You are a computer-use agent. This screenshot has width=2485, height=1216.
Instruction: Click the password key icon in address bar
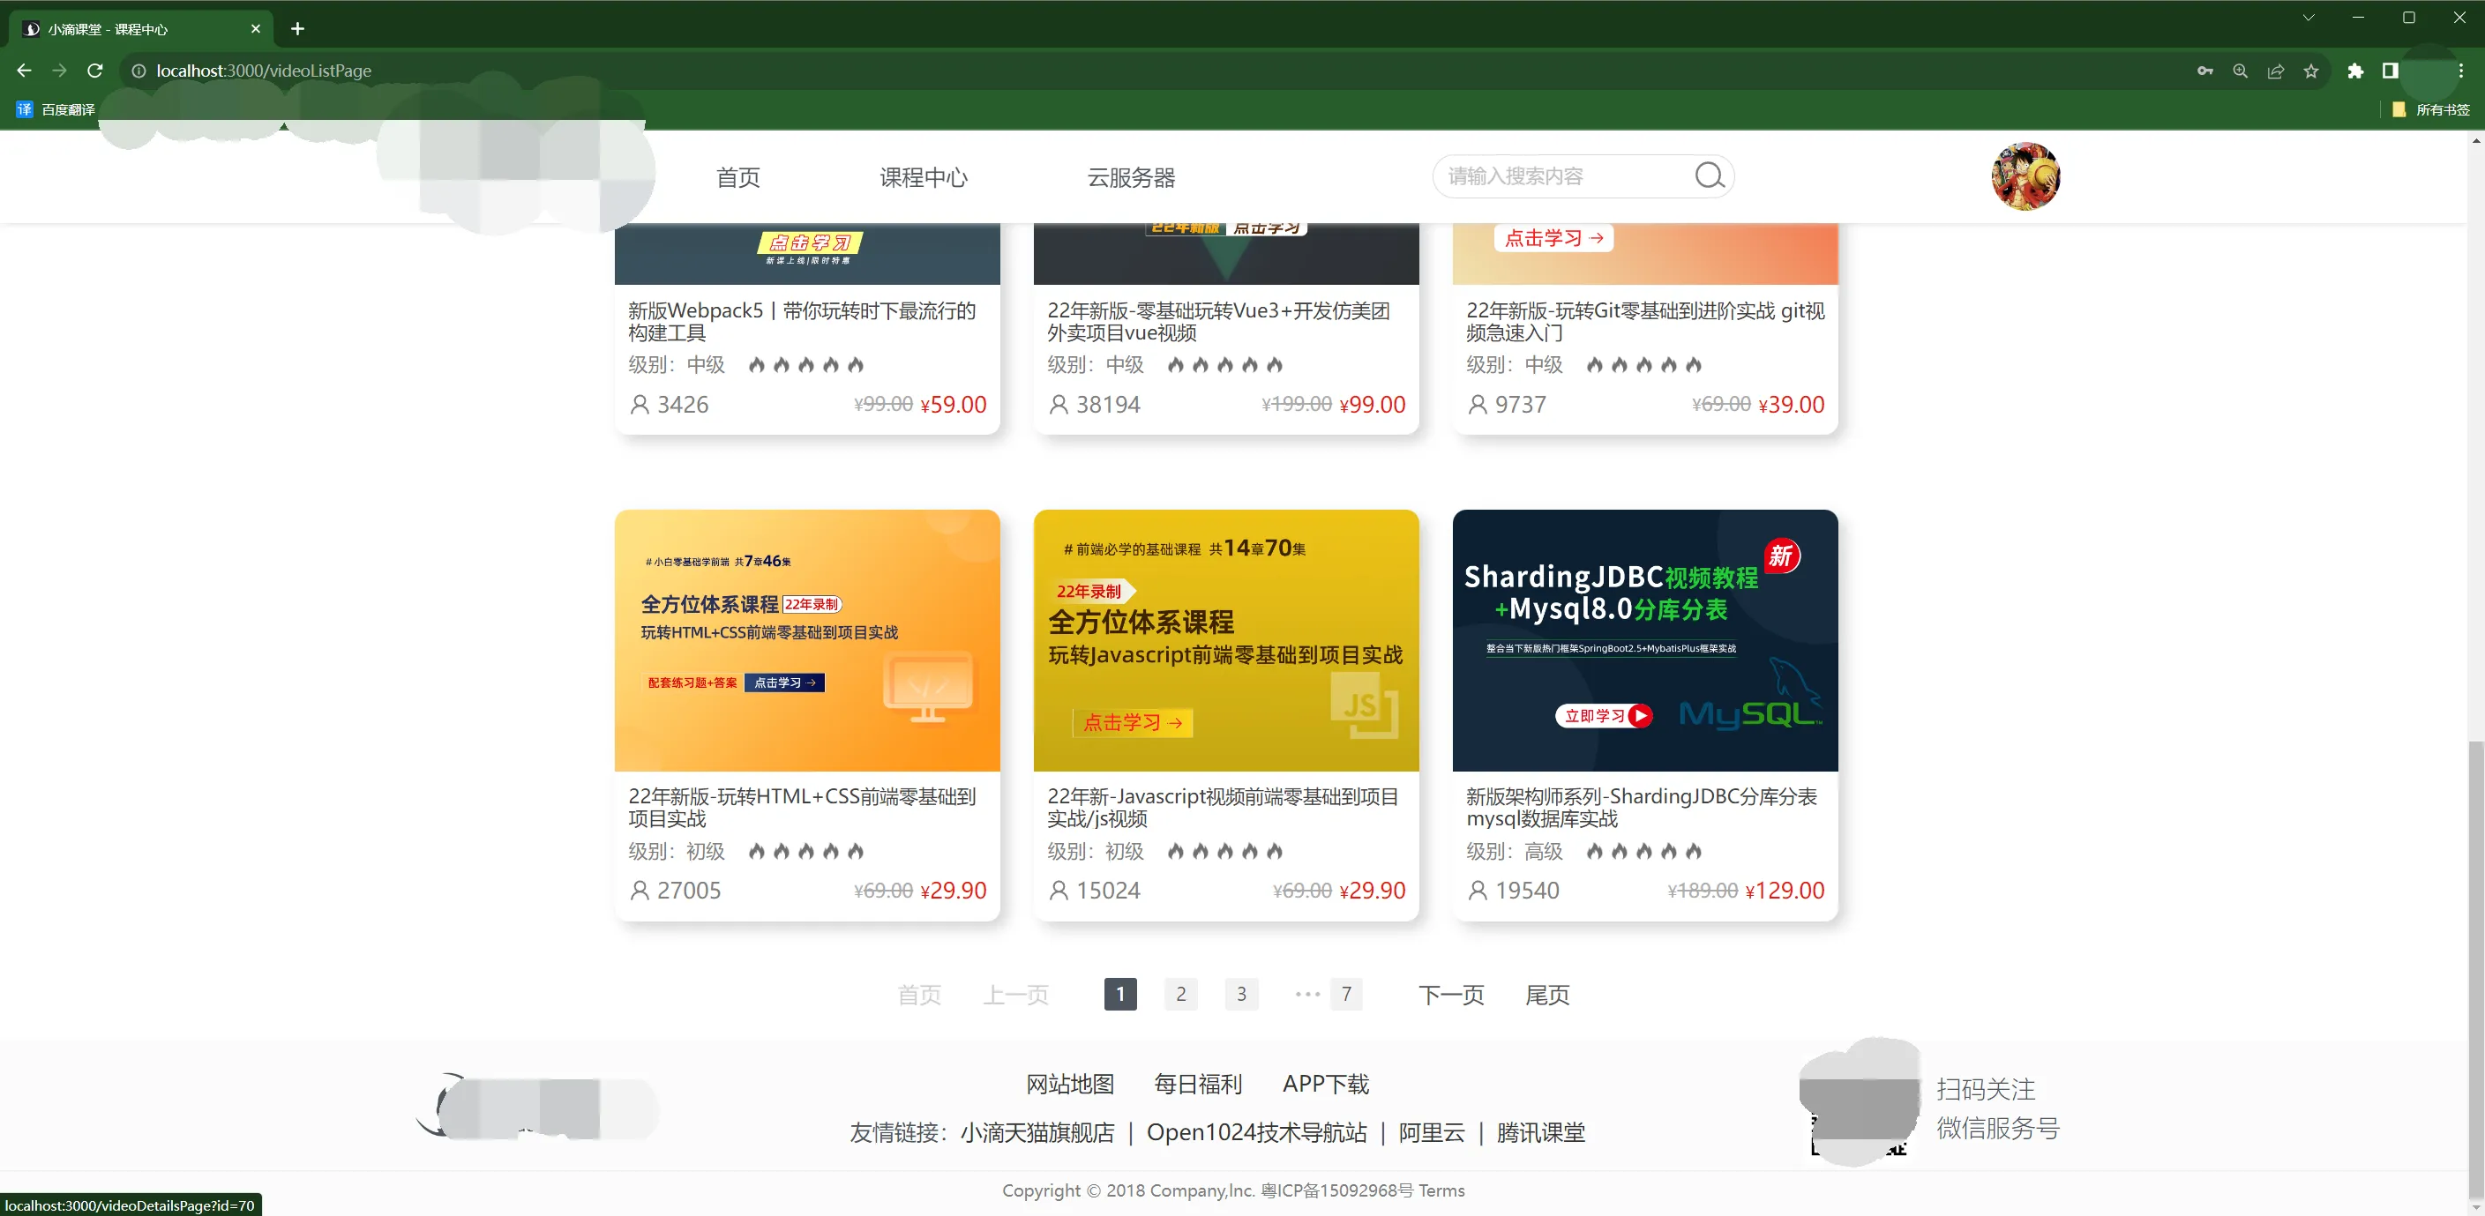pyautogui.click(x=2205, y=71)
